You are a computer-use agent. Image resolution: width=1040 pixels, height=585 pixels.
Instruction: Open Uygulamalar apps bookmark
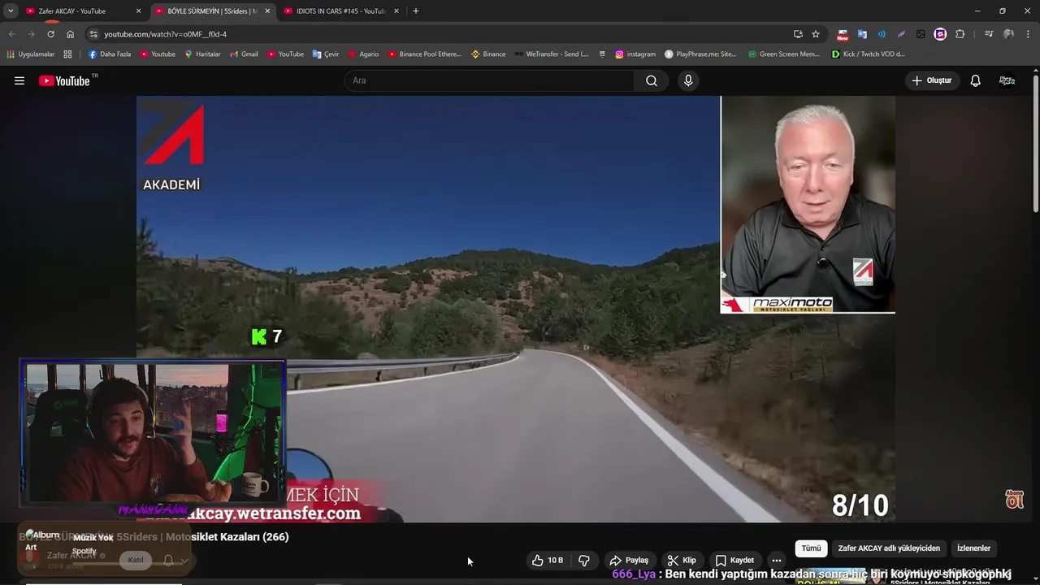click(30, 54)
